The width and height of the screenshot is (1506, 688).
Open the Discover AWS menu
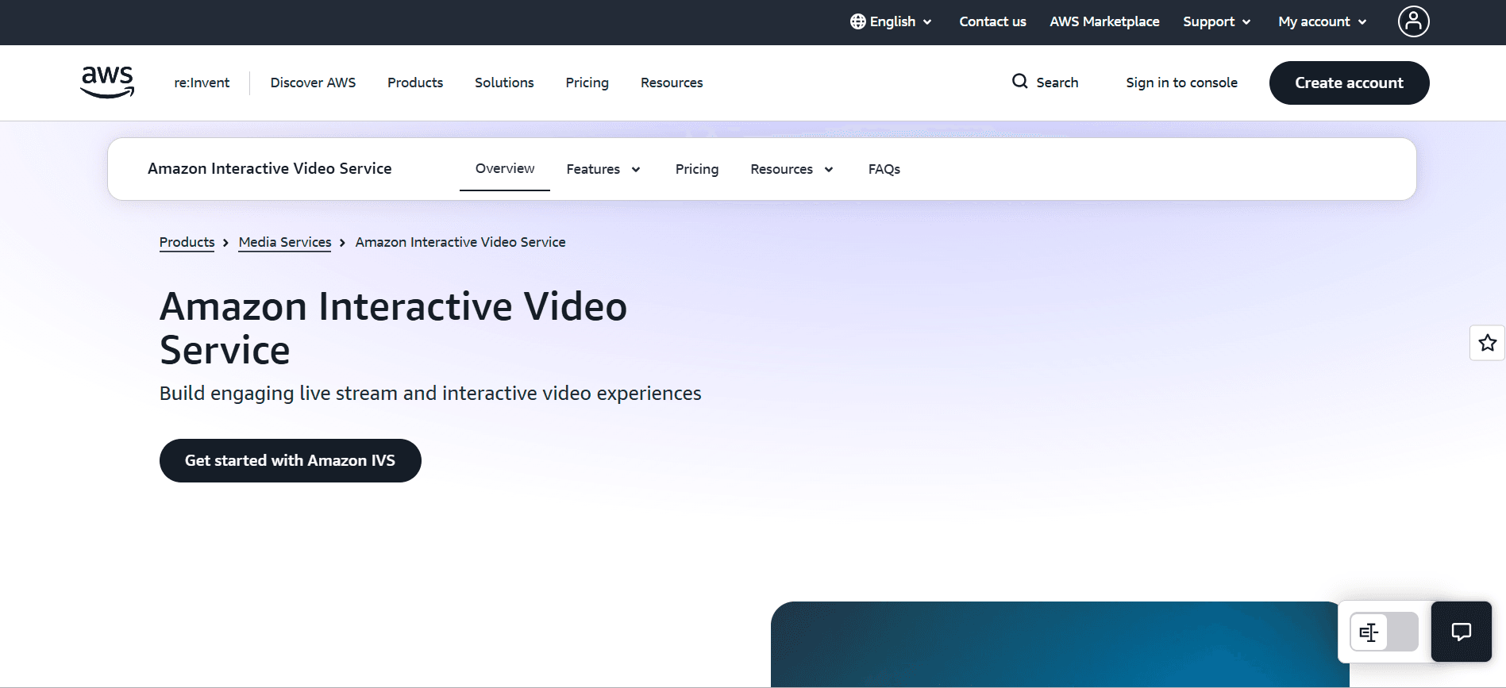coord(313,83)
